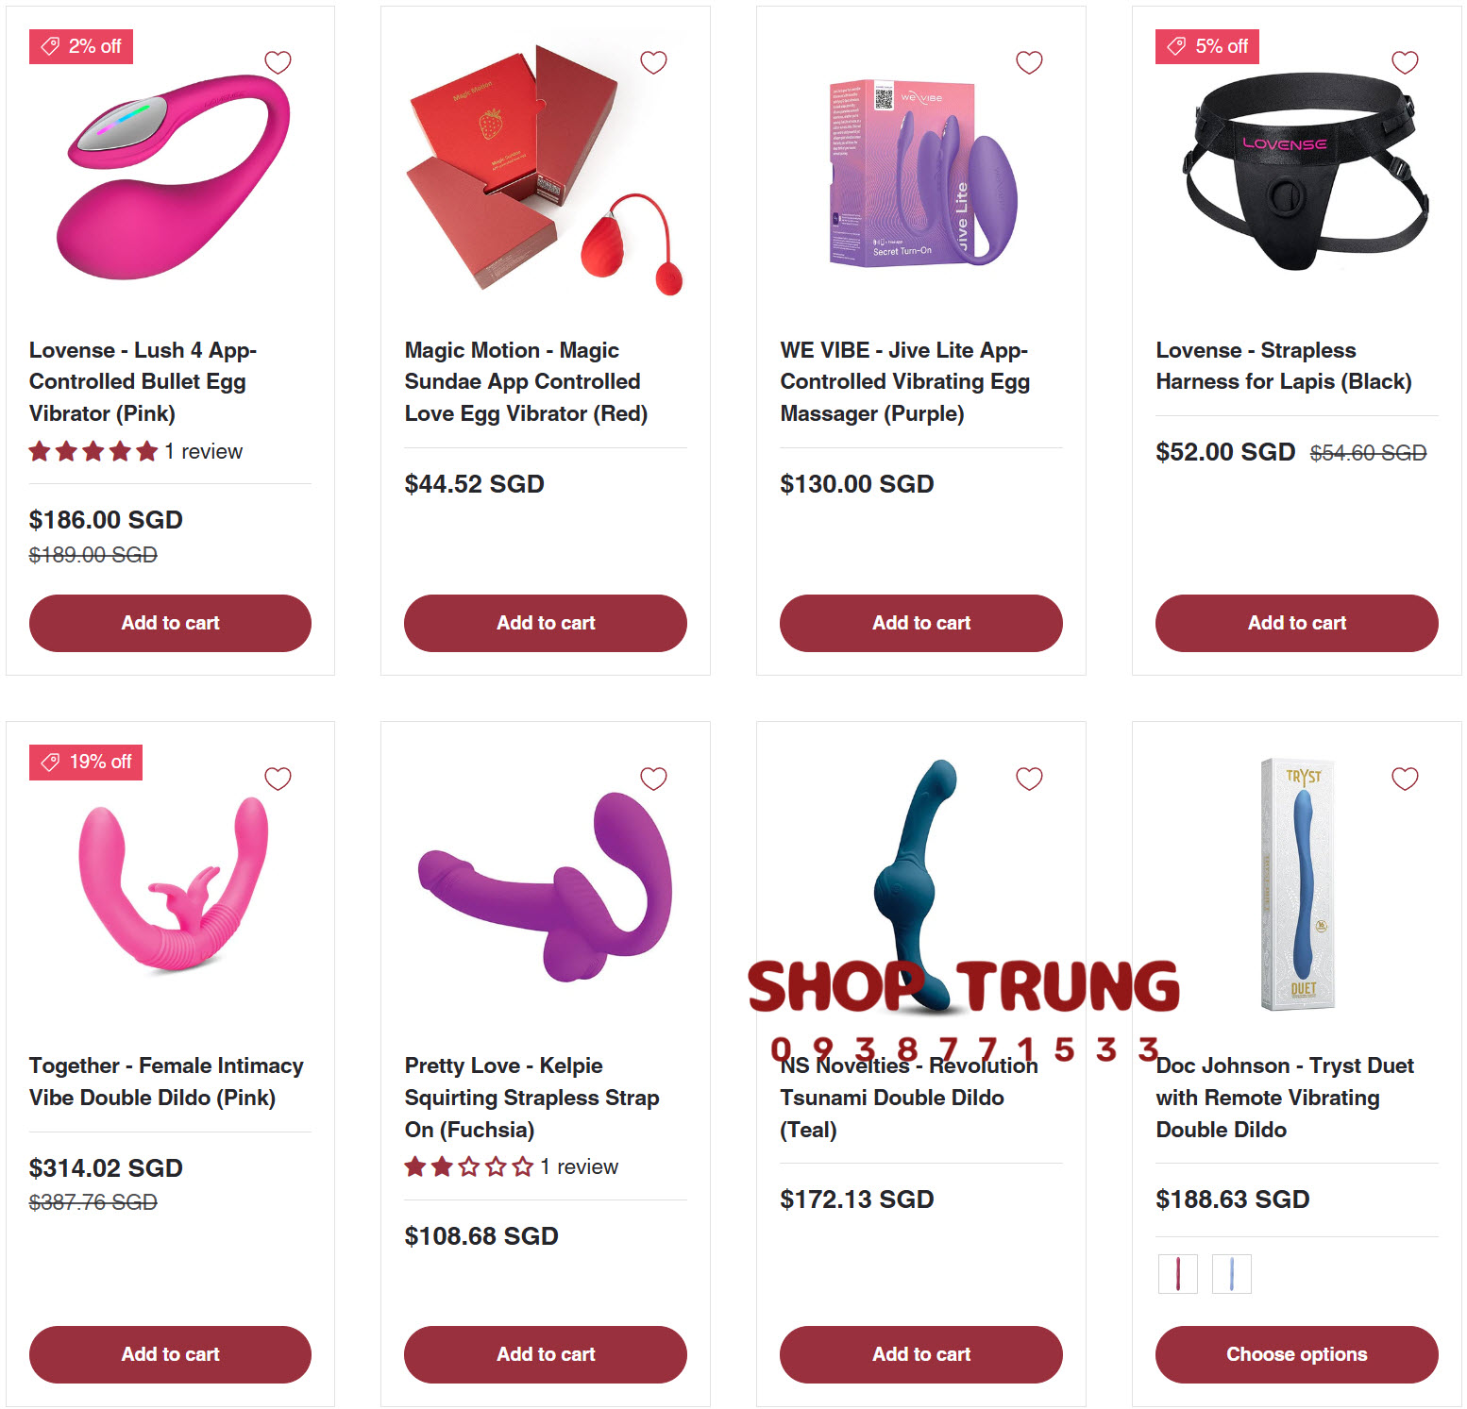Select the red color variant swatch
This screenshot has height=1409, width=1467.
point(1177,1274)
